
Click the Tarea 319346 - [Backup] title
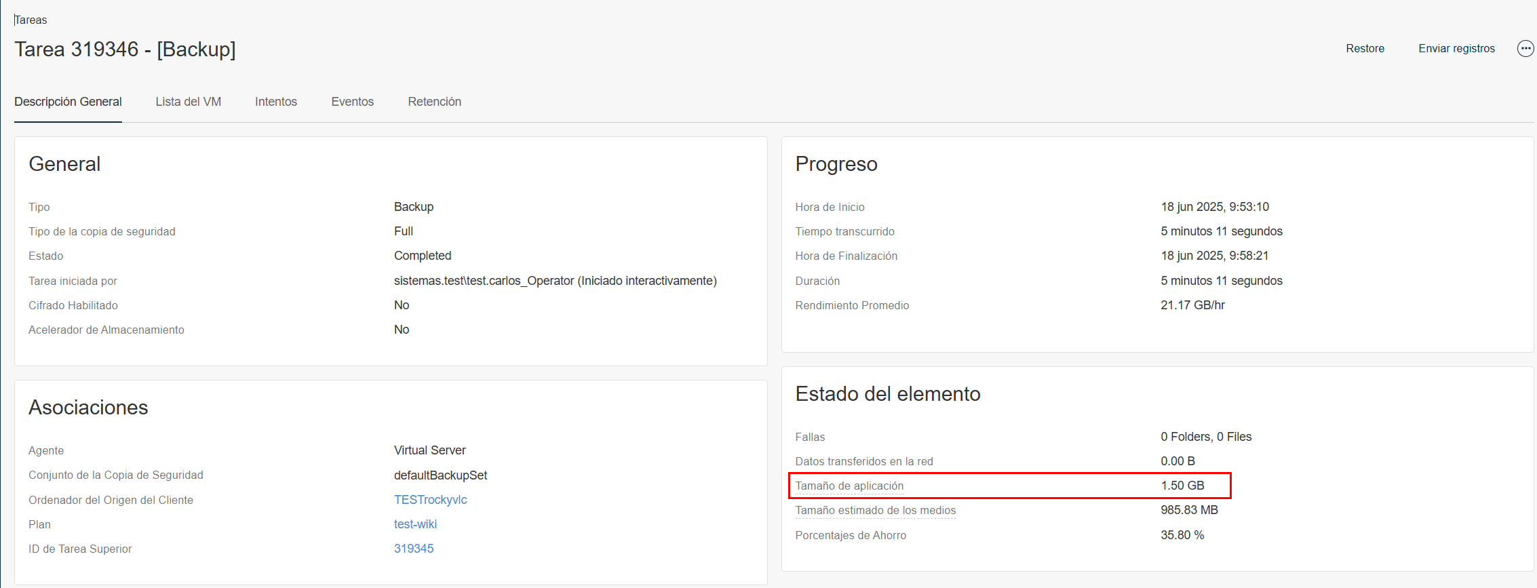(x=125, y=50)
